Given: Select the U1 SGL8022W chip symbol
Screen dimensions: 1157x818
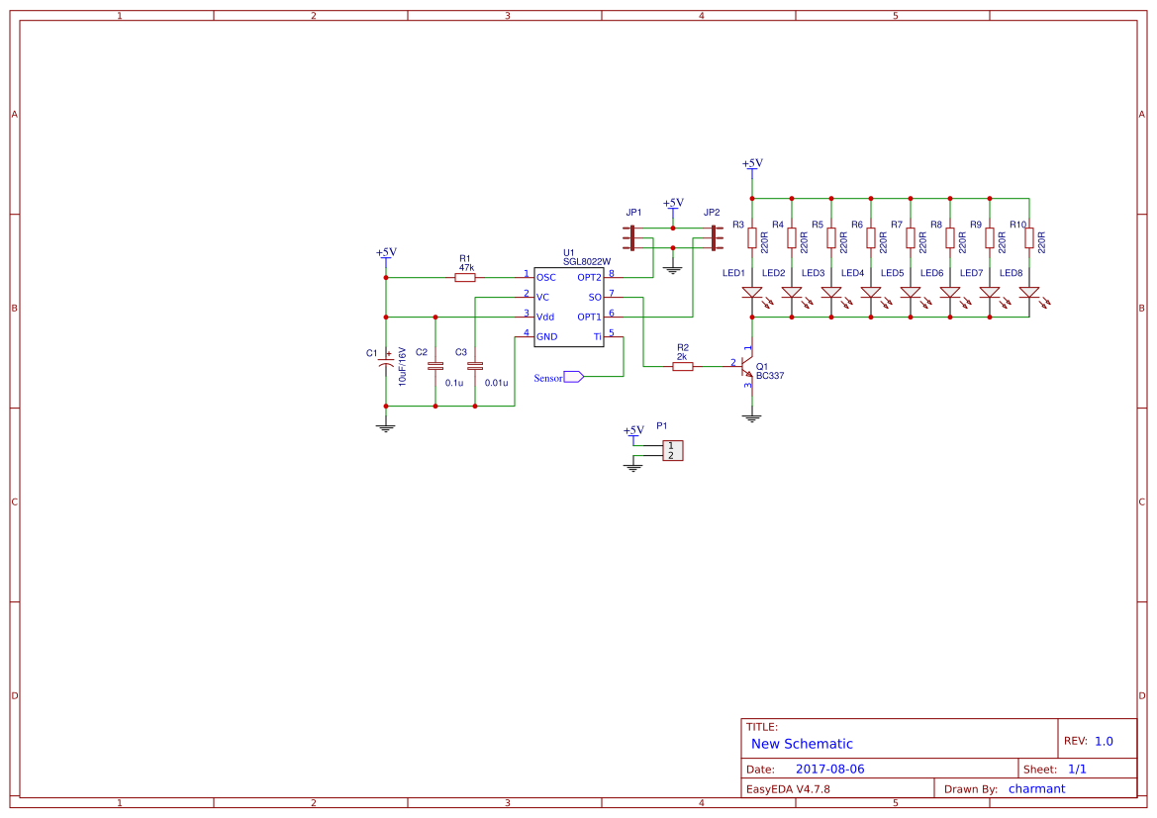Looking at the screenshot, I should [568, 307].
